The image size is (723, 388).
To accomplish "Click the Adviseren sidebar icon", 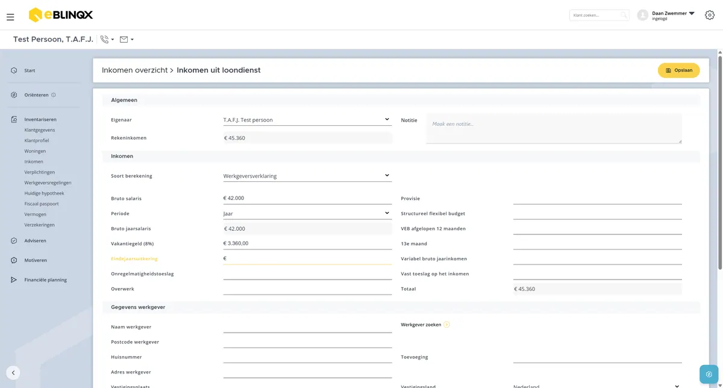I will coord(14,241).
